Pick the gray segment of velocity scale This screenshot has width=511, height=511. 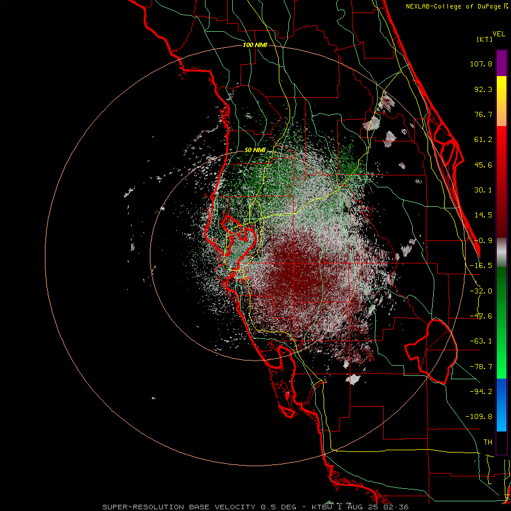click(x=501, y=252)
